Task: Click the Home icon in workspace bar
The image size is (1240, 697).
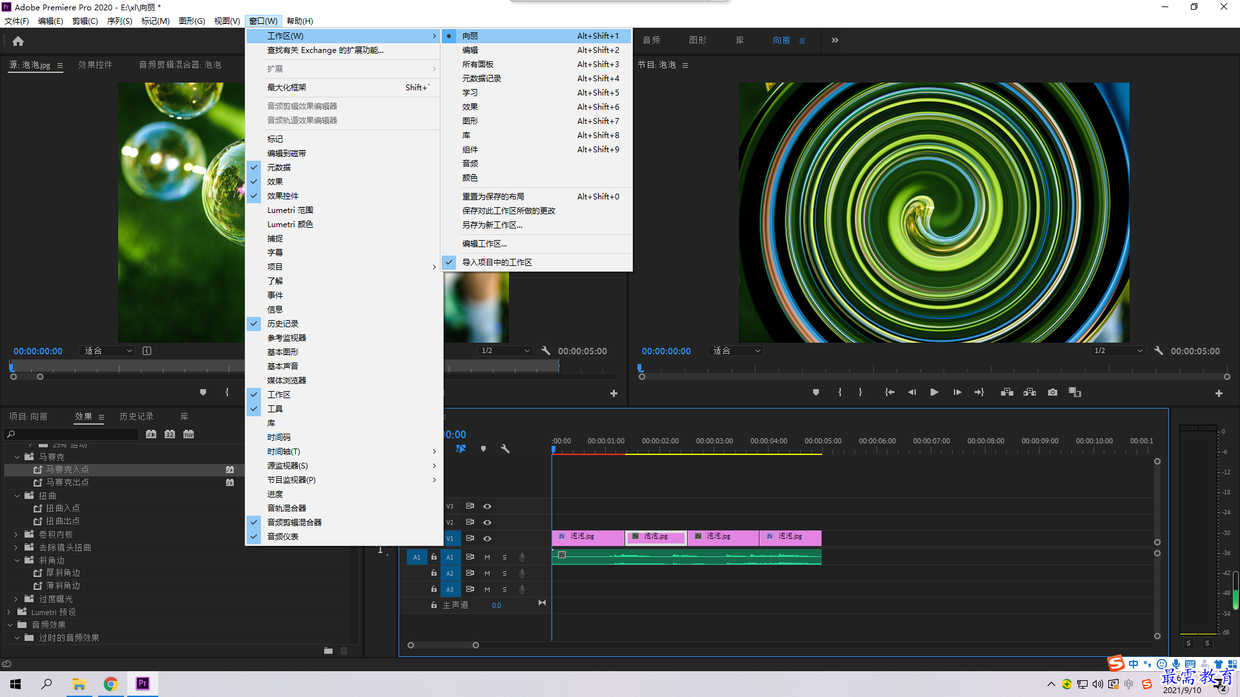Action: [18, 41]
